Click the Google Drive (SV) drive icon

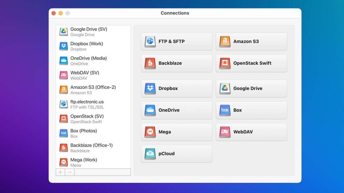64,32
